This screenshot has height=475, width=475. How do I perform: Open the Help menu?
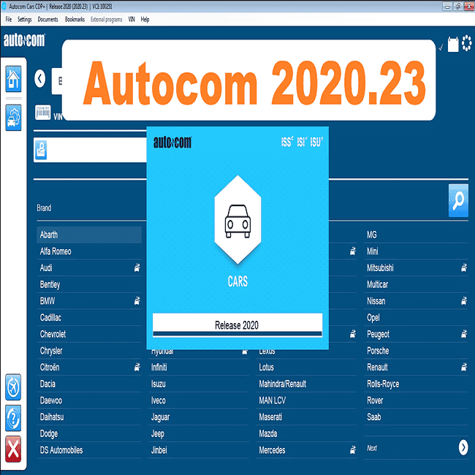point(145,20)
